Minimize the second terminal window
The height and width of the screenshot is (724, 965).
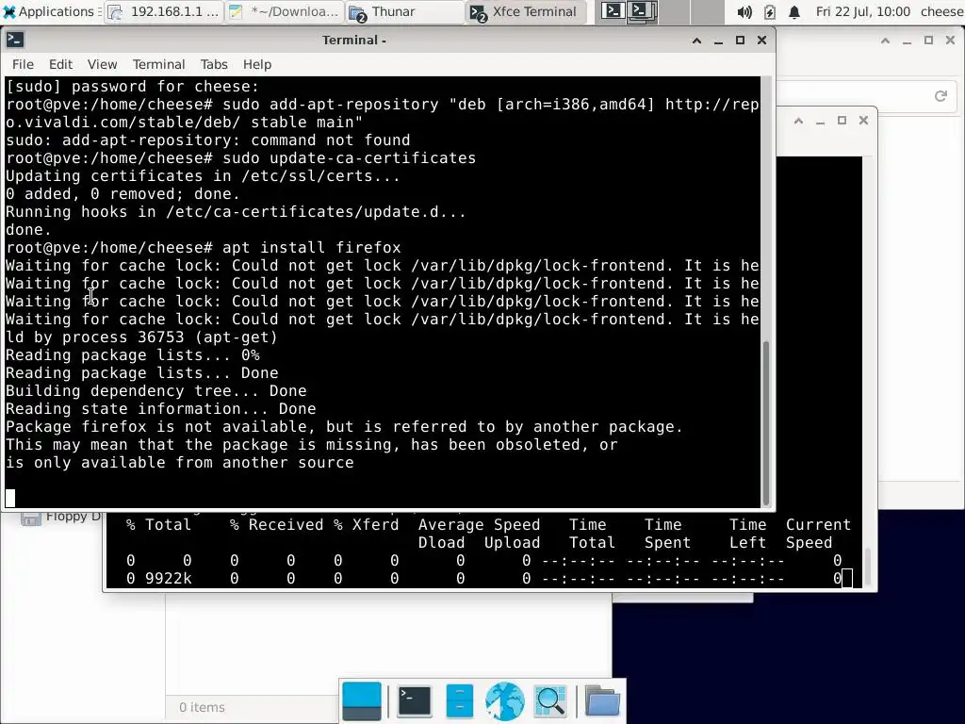pos(821,121)
